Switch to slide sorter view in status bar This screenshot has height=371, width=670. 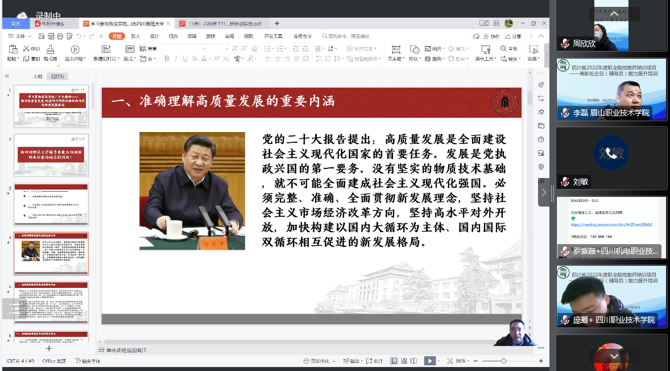(403, 361)
